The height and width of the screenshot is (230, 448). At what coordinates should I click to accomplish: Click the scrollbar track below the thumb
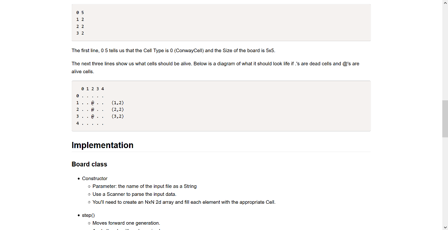[445, 181]
